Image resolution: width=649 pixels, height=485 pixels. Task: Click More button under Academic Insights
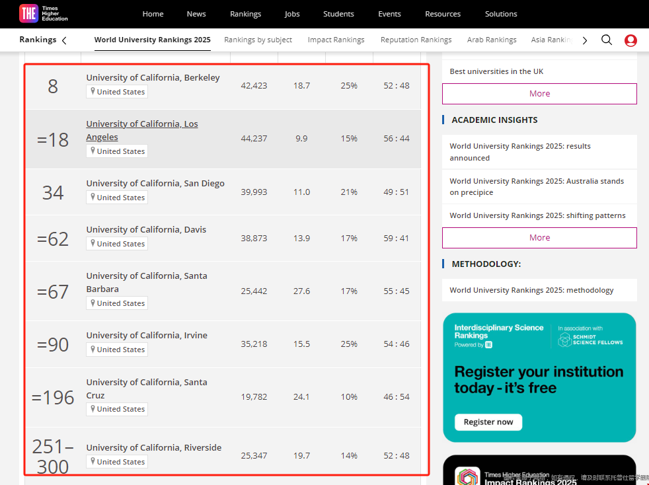[x=539, y=238]
